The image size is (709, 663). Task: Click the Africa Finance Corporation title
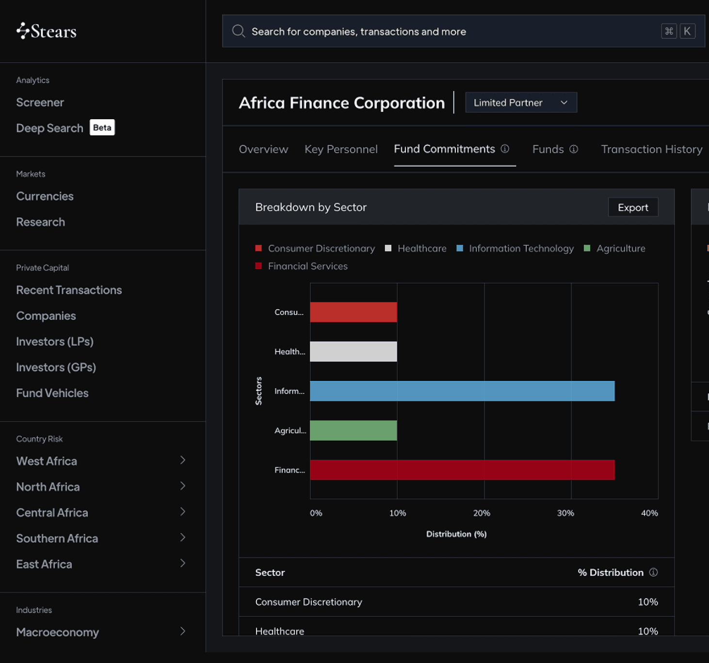click(342, 103)
